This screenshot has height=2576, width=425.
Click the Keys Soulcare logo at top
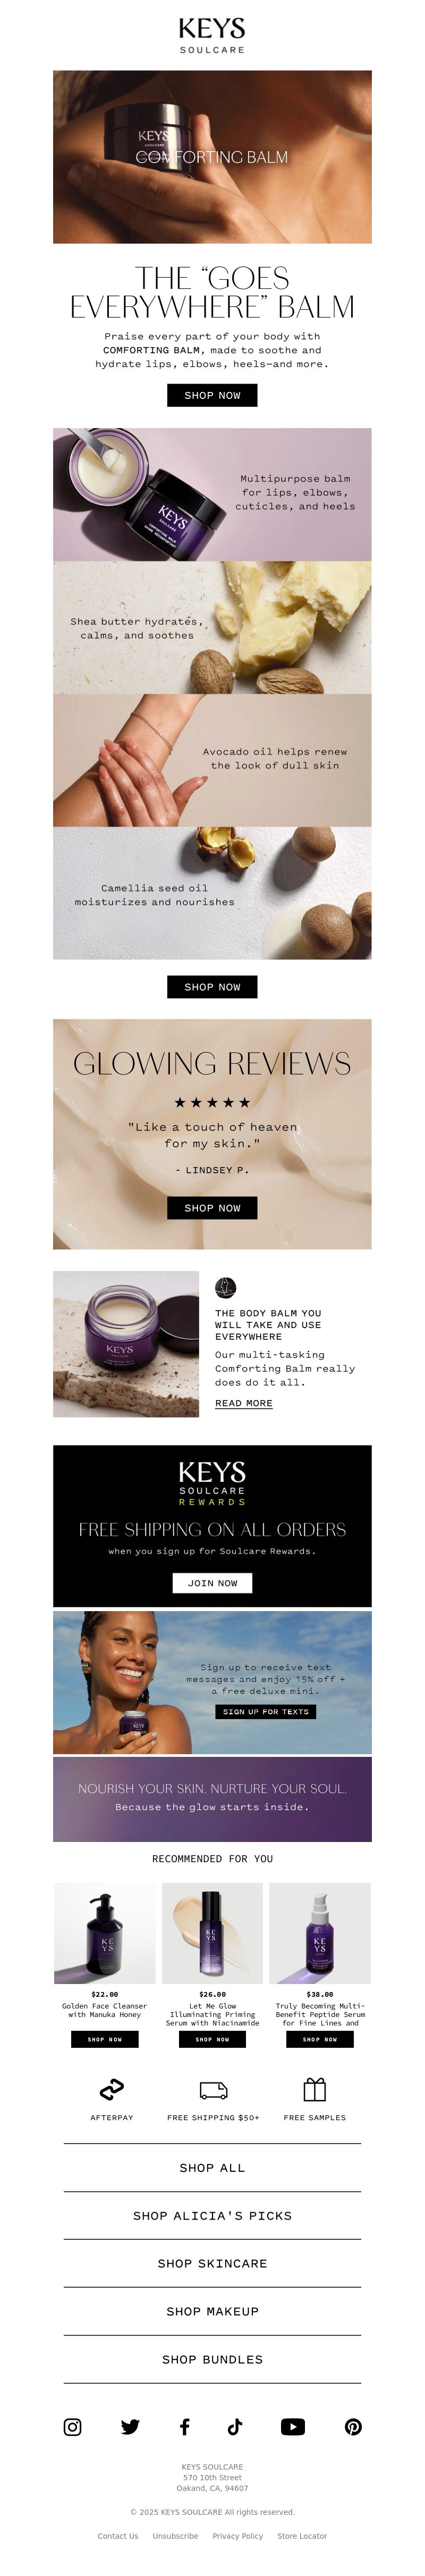[212, 35]
